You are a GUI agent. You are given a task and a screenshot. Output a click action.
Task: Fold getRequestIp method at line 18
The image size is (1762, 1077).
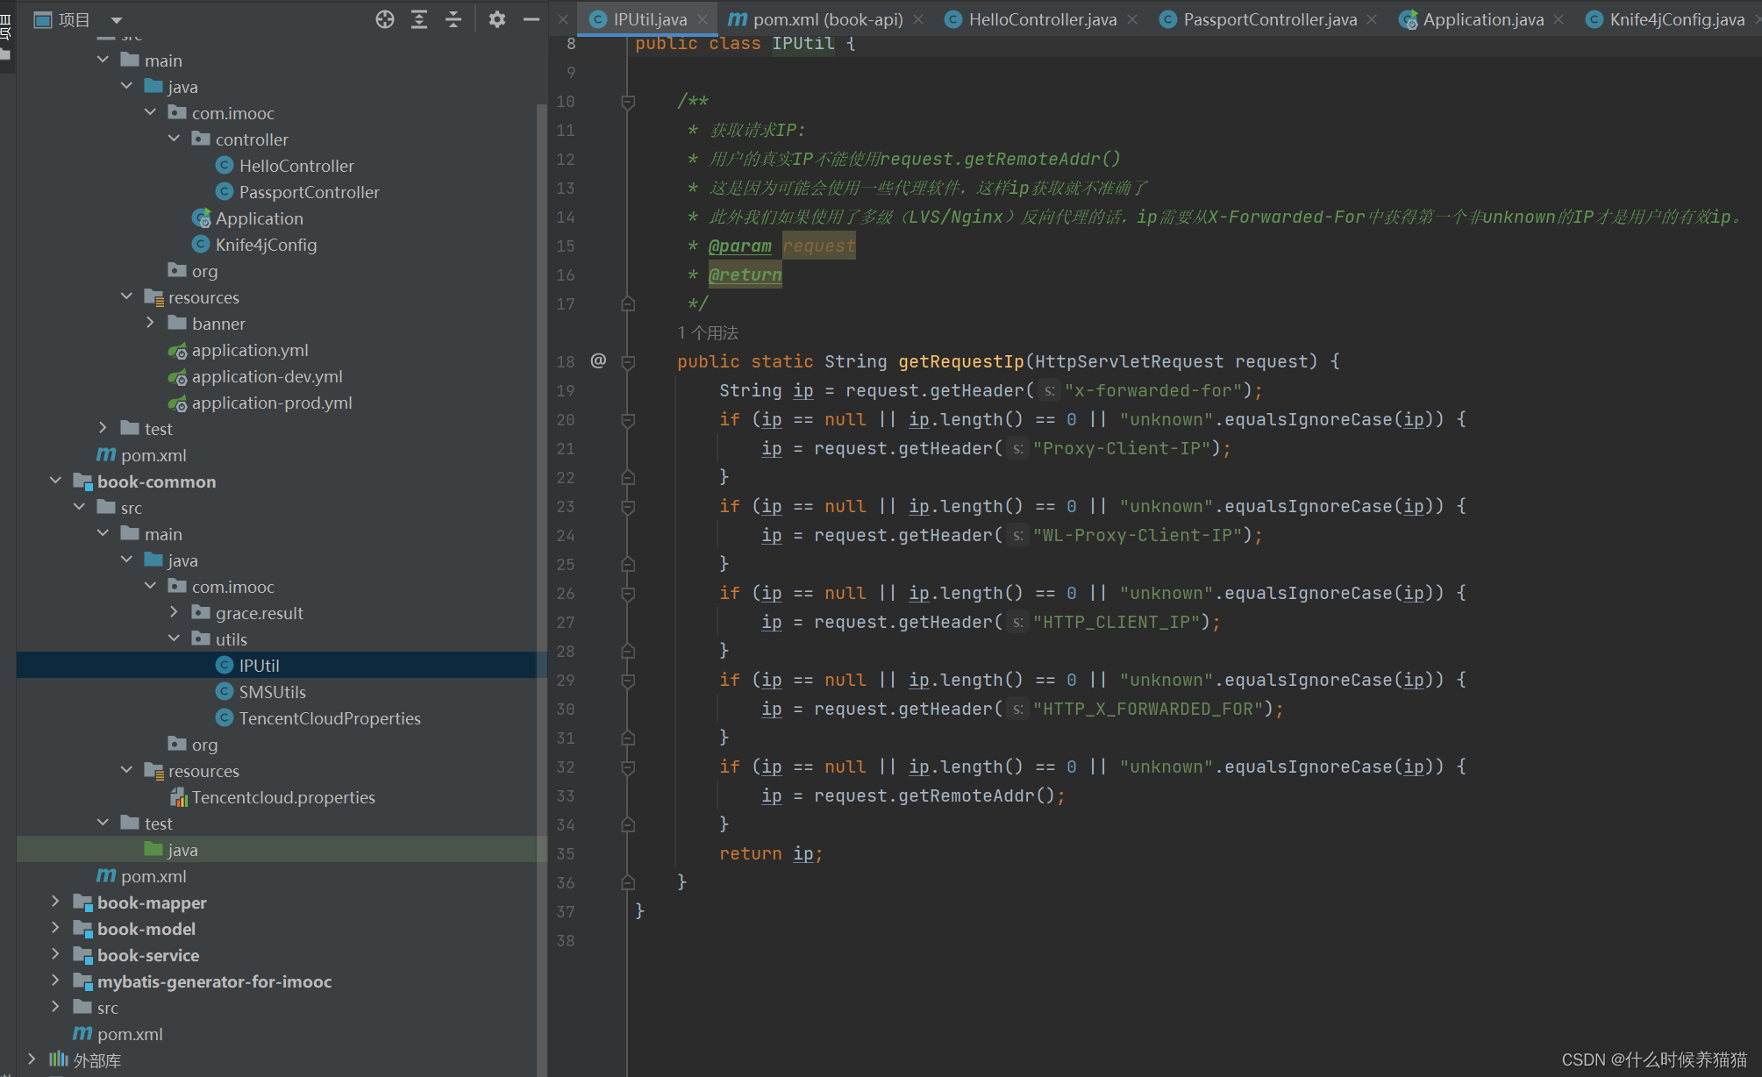pos(628,361)
